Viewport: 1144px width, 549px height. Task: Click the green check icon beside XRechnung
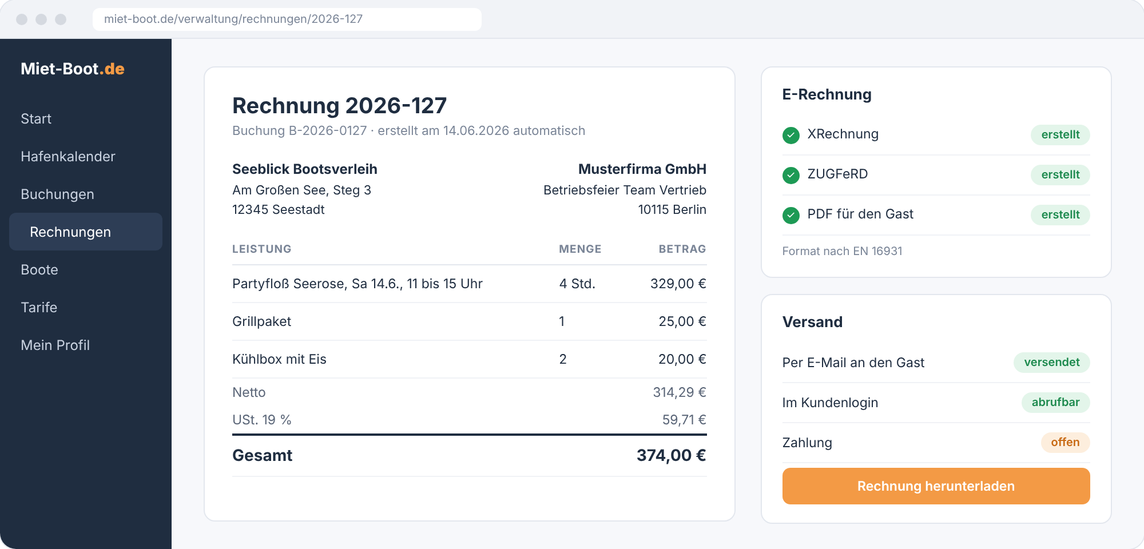(x=791, y=135)
